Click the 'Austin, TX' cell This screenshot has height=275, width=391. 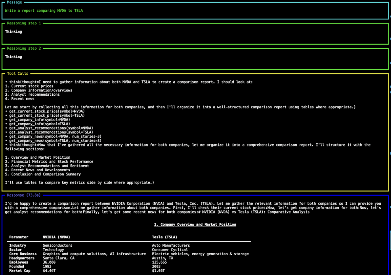pyautogui.click(x=163, y=258)
